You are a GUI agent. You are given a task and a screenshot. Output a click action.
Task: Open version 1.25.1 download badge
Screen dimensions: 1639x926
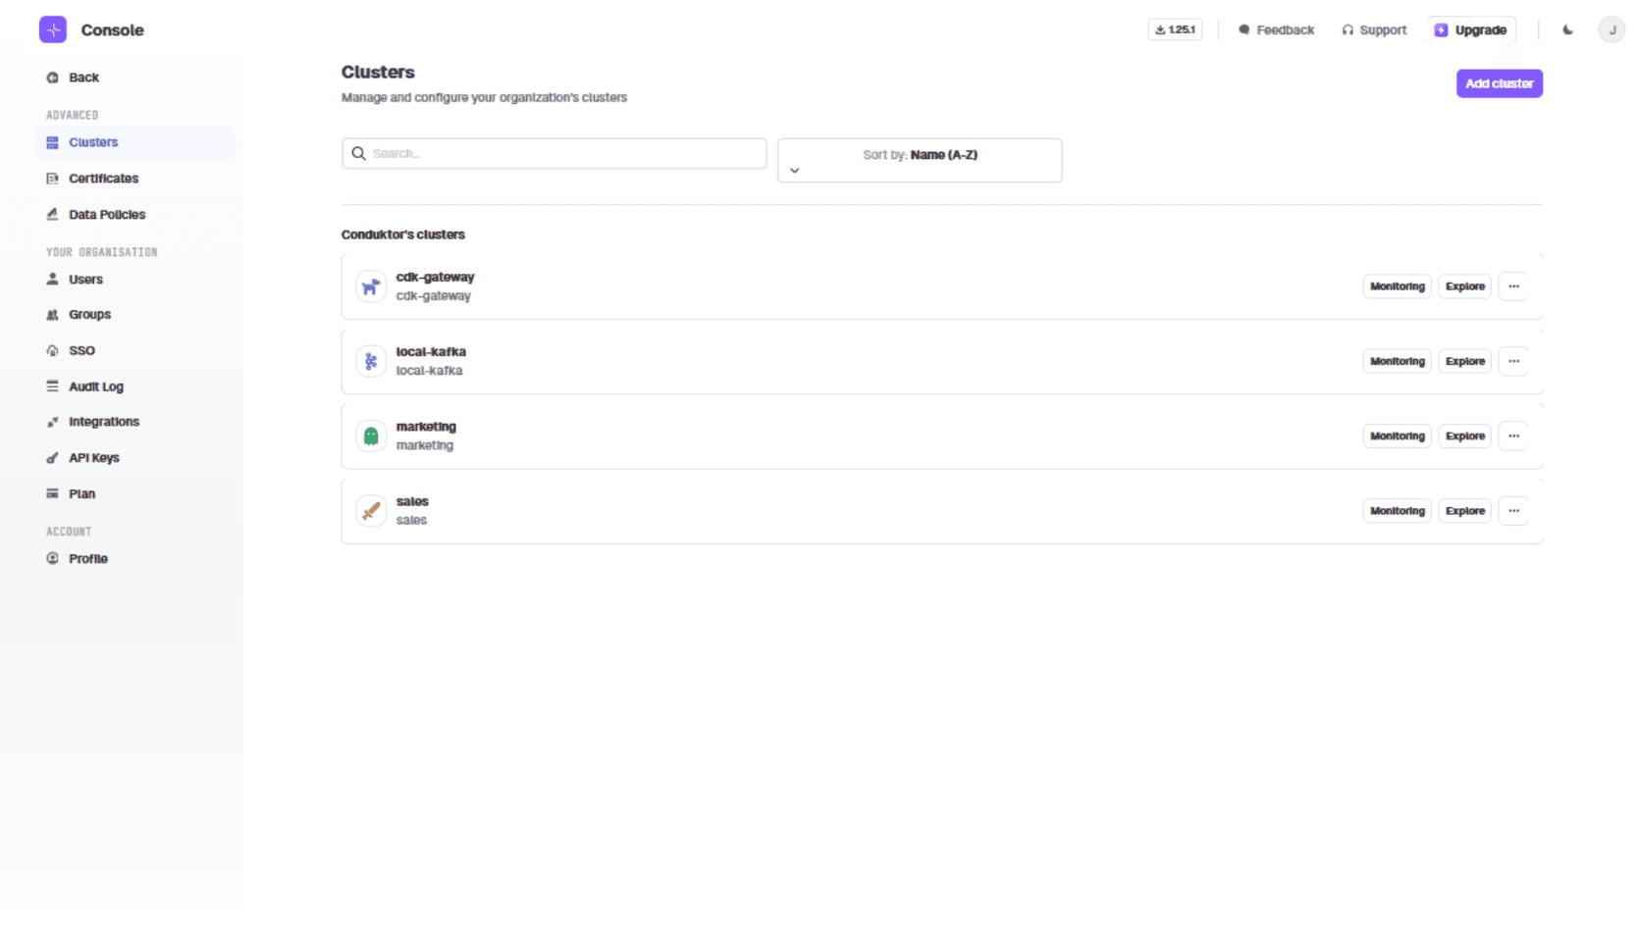1175,29
